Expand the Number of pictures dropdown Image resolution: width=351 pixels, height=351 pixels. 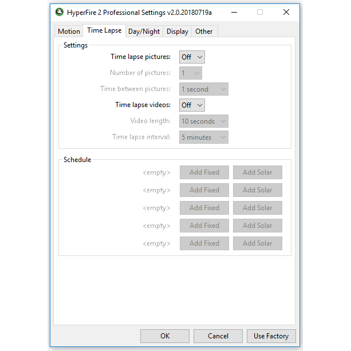(x=191, y=73)
